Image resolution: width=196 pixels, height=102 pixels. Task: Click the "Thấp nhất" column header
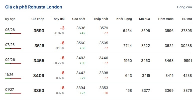point(101,19)
